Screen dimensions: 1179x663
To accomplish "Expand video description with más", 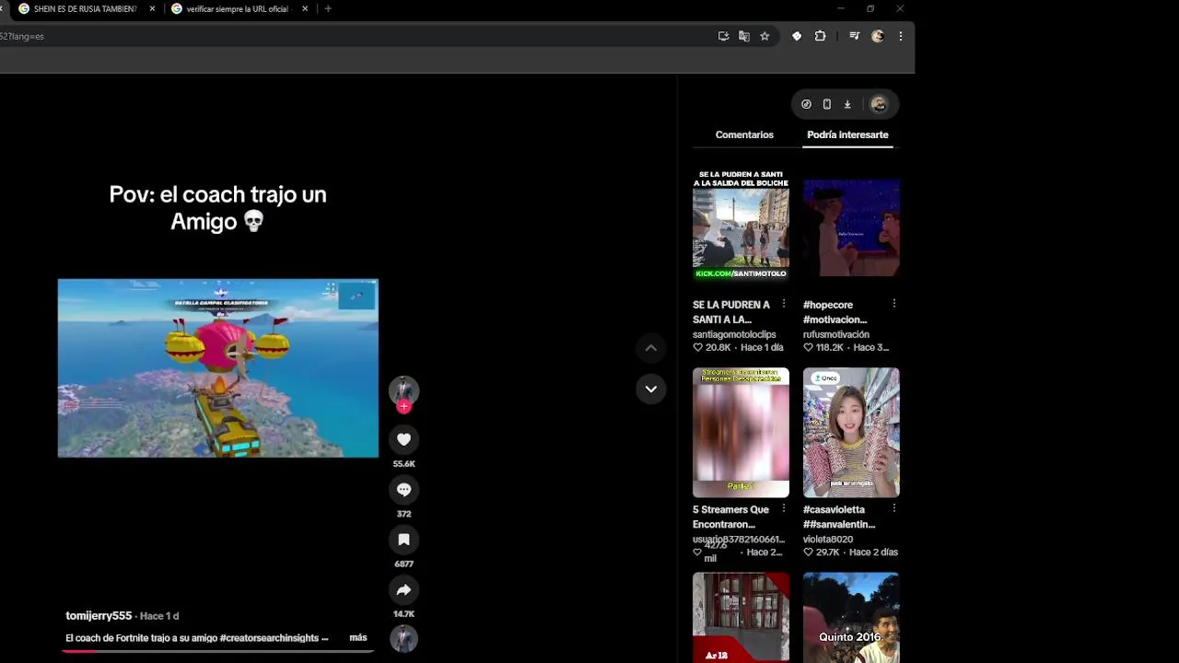I will click(x=358, y=637).
